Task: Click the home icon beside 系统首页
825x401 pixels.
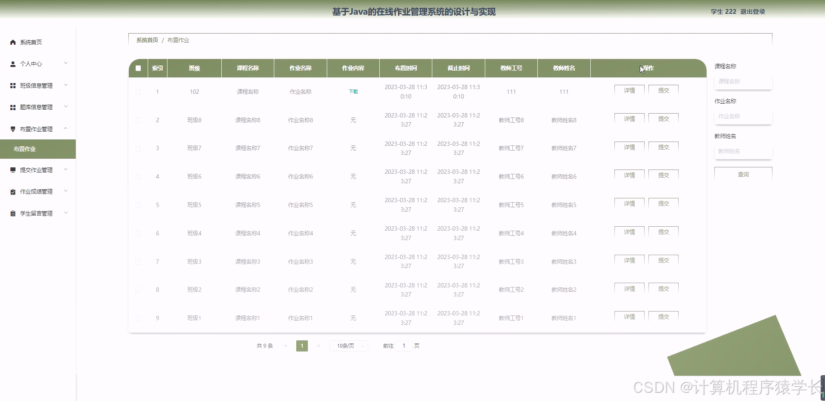Action: click(x=13, y=42)
